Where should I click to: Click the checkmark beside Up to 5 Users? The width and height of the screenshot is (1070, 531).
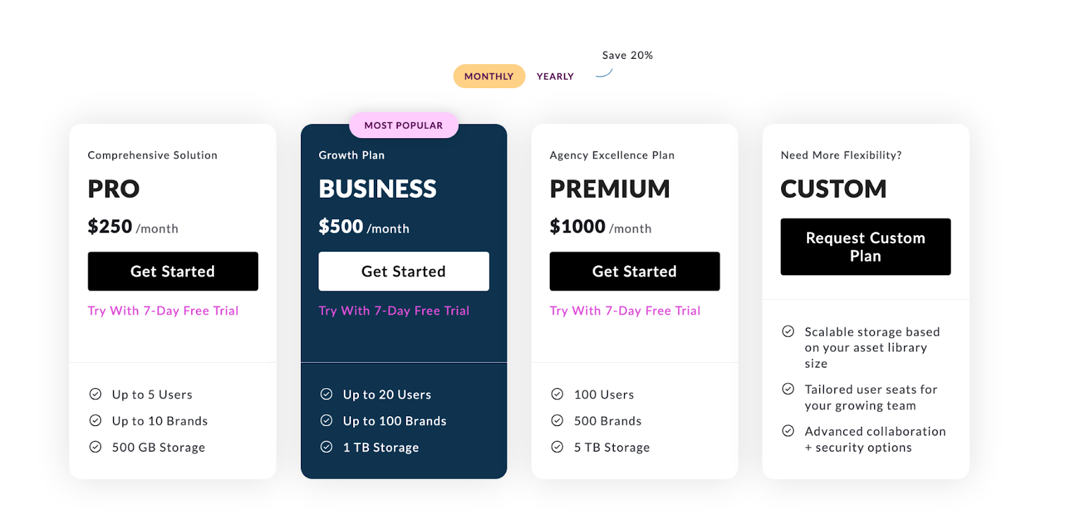(96, 393)
